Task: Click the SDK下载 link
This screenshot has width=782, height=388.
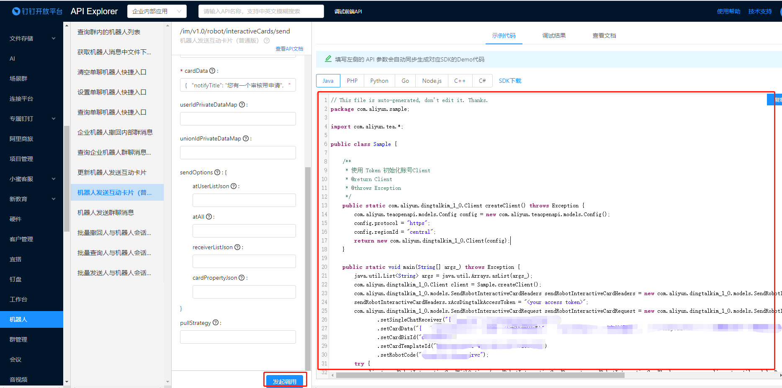Action: click(x=510, y=81)
